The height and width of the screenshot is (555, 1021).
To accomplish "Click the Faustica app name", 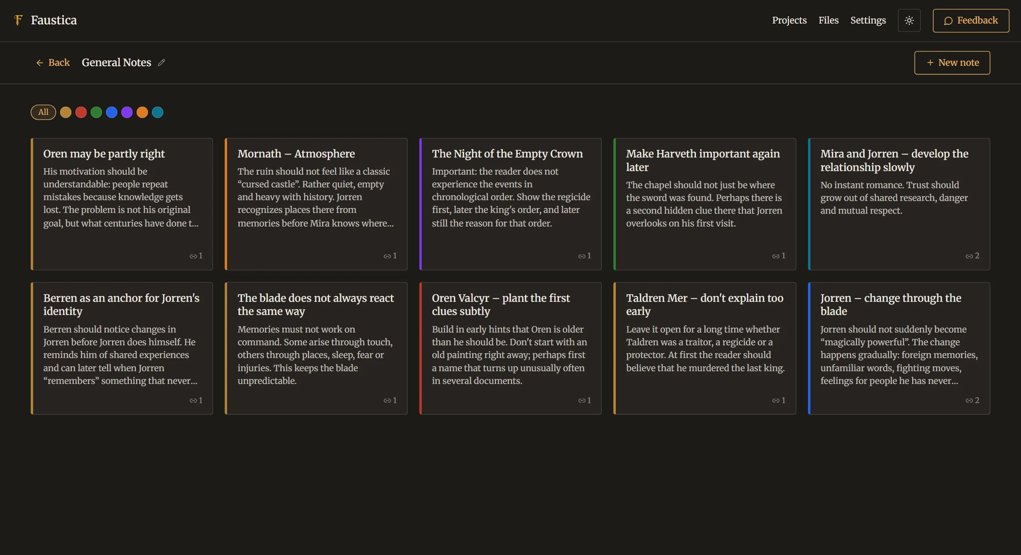I will click(54, 20).
